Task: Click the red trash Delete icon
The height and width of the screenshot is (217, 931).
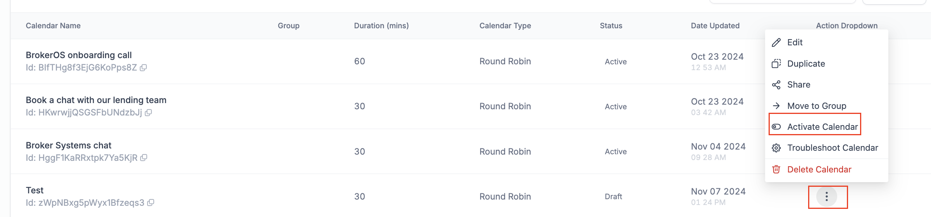Action: pyautogui.click(x=776, y=169)
